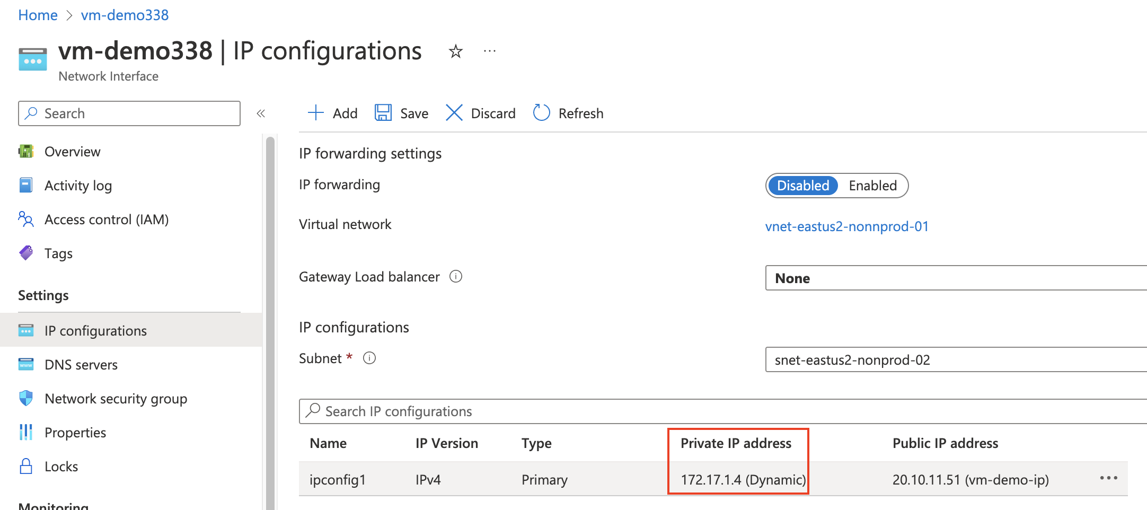The image size is (1147, 510).
Task: Open the more options ellipsis in header
Action: click(x=489, y=51)
